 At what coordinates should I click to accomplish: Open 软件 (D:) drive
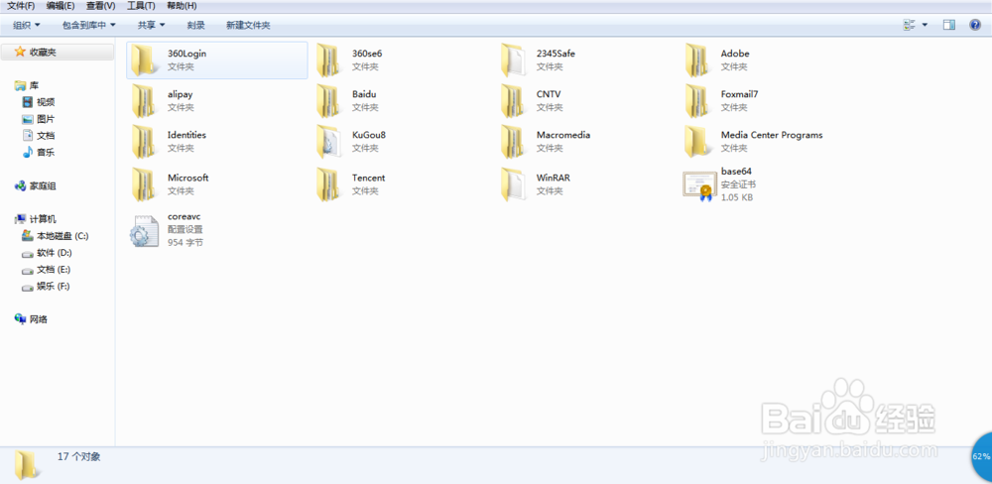(x=55, y=253)
